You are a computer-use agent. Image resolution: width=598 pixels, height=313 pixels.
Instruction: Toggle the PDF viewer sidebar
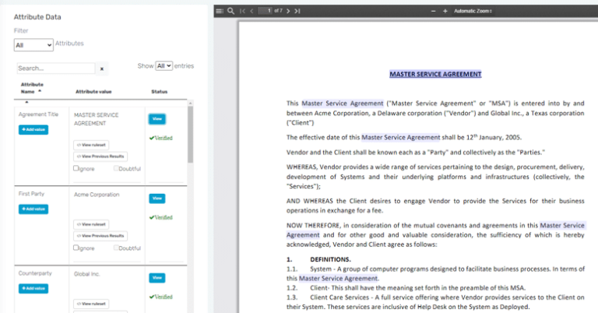pos(220,11)
